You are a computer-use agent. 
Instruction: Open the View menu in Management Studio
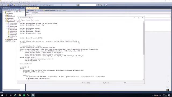pyautogui.click(x=8, y=3)
